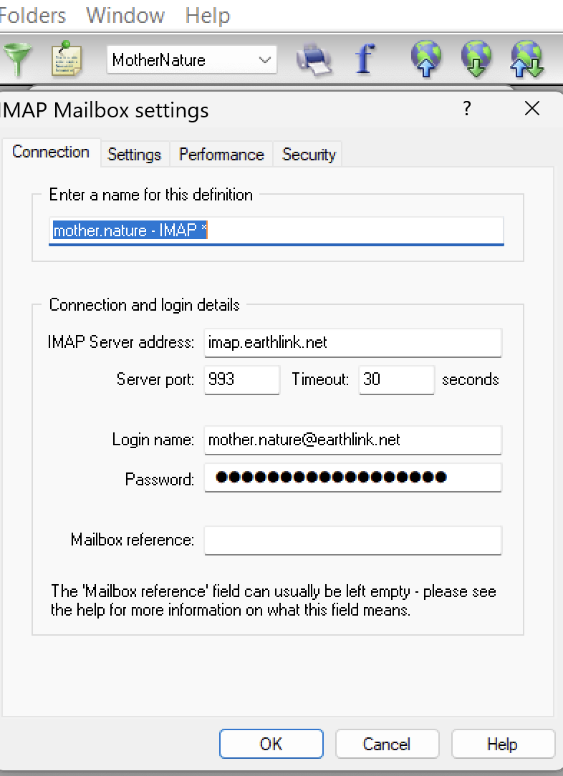This screenshot has height=776, width=563.
Task: Open the Window menu
Action: click(x=125, y=15)
